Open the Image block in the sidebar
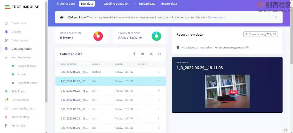The width and height of the screenshot is (293, 133). [x=22, y=75]
